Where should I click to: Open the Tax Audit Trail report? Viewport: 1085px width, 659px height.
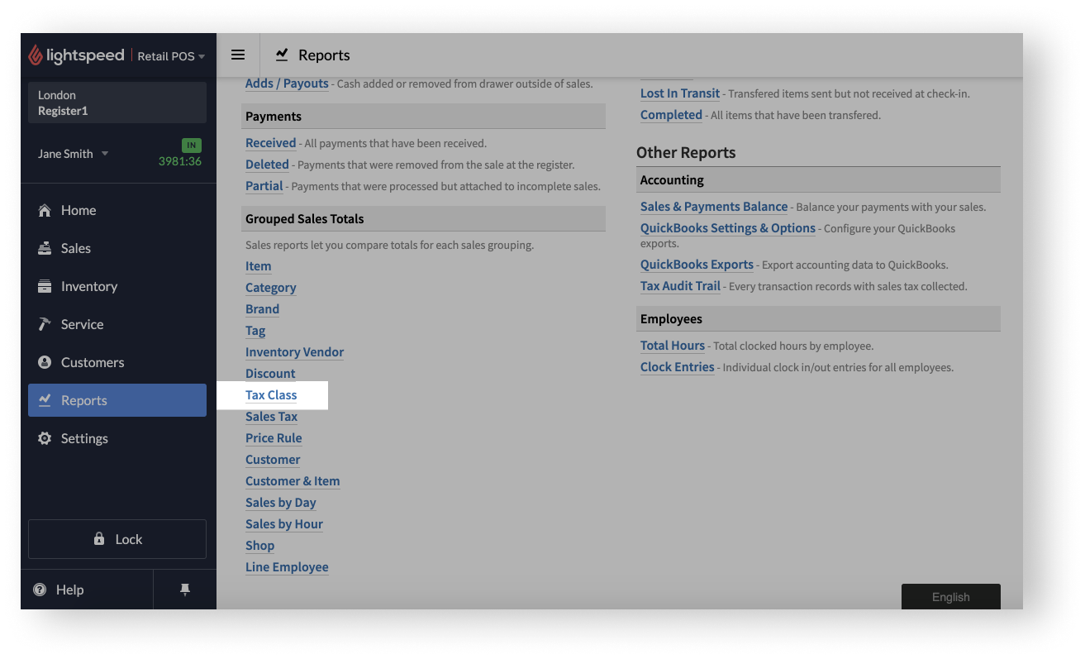click(x=680, y=286)
